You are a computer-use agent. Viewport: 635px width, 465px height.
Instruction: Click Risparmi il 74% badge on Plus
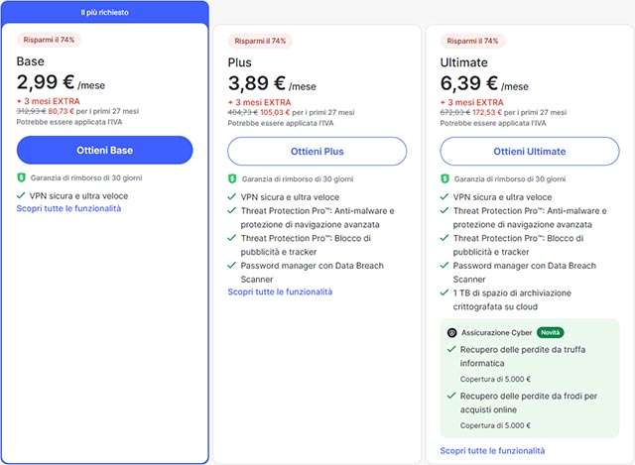click(260, 41)
